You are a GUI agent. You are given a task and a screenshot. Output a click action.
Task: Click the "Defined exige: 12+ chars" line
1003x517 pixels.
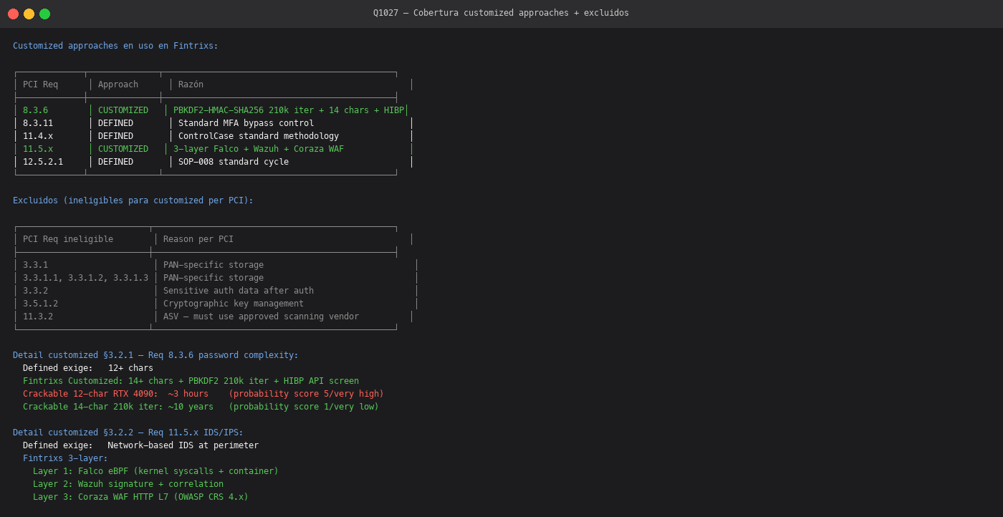pos(88,368)
